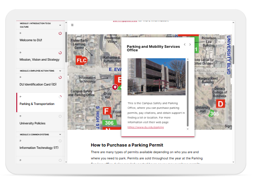261x185 pixels.
Task: Select the FLC parking lot marker
Action: [x=81, y=60]
